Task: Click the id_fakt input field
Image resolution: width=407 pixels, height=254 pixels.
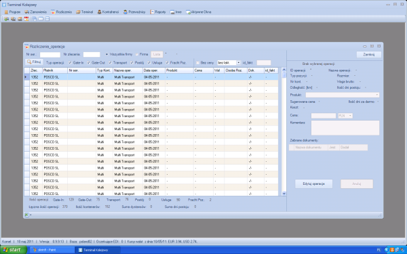Action: (264, 63)
